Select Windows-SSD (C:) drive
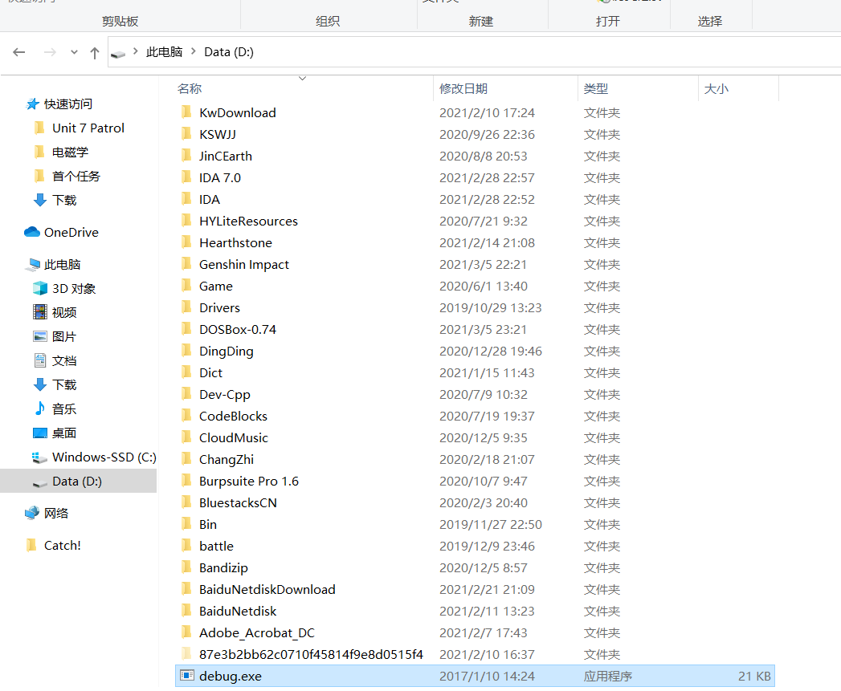The height and width of the screenshot is (691, 841). [x=104, y=457]
